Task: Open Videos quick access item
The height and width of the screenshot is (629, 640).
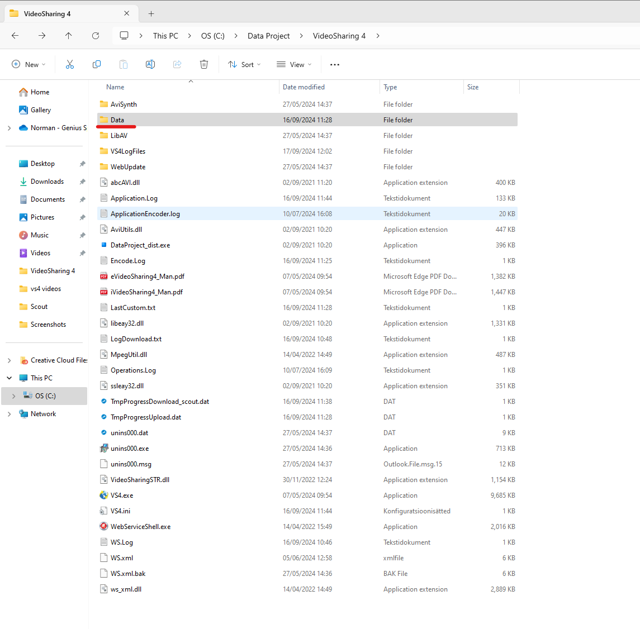Action: point(40,253)
